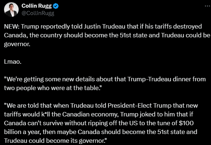Click the "Lmao." line of the tweet

coord(13,62)
